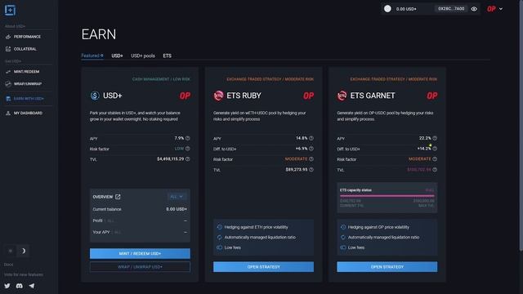Image resolution: width=523 pixels, height=294 pixels.
Task: Open the Overview period dropdown ALL
Action: pos(177,197)
